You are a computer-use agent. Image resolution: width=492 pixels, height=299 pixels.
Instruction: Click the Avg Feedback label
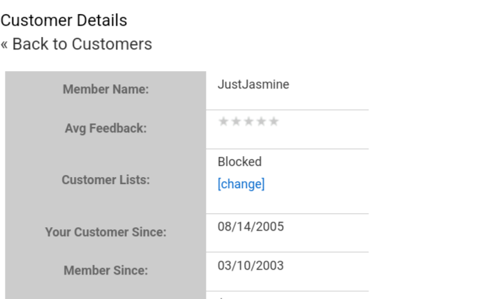[105, 128]
